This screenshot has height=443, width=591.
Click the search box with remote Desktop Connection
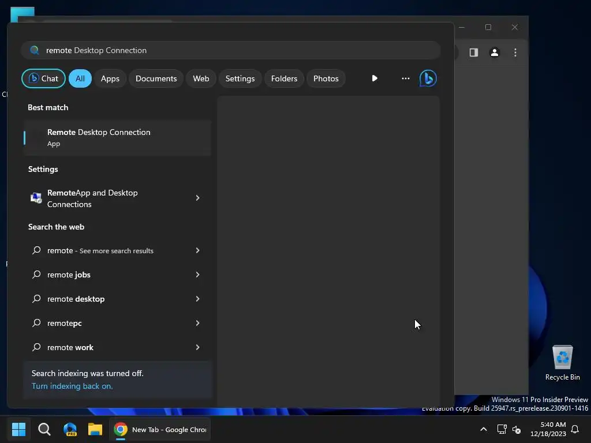pyautogui.click(x=231, y=50)
